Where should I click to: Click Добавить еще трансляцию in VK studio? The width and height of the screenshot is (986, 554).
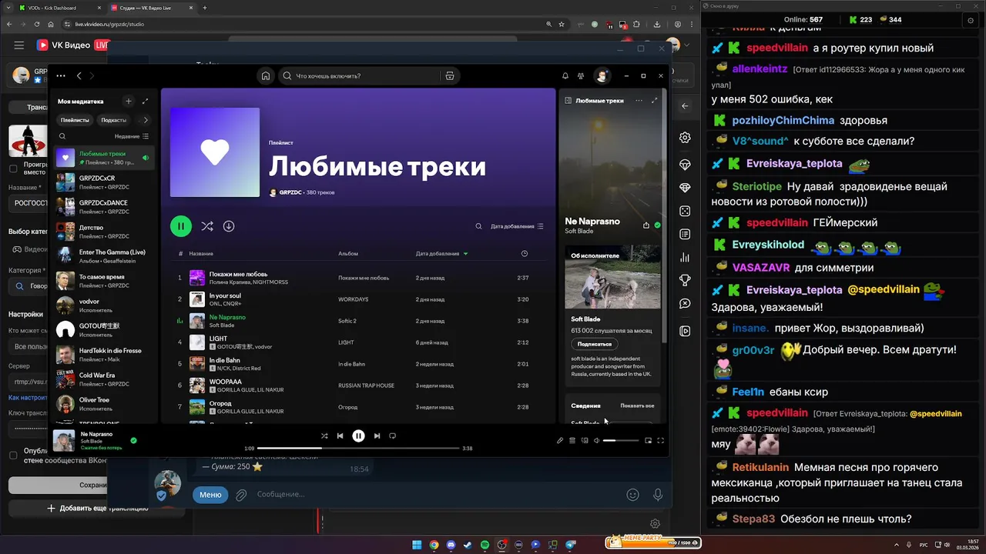[x=97, y=508]
